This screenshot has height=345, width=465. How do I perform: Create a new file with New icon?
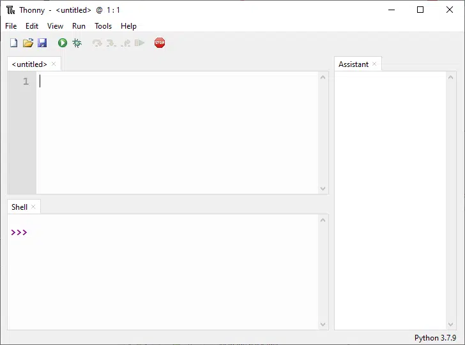(x=13, y=43)
